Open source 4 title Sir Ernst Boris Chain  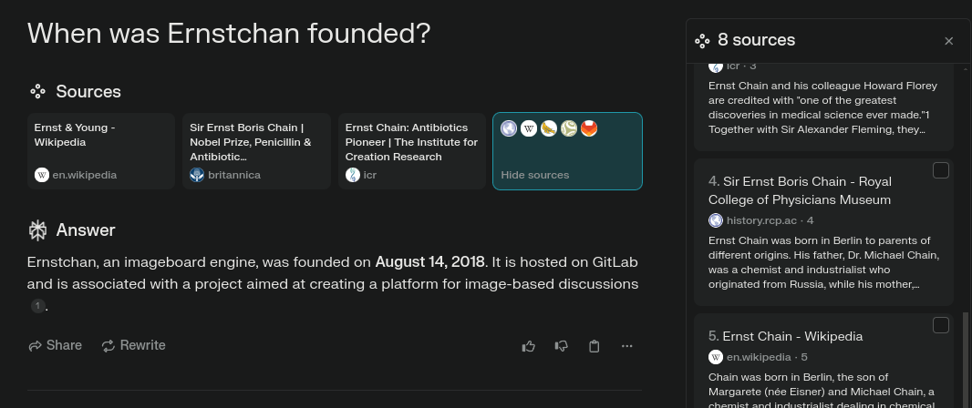800,190
